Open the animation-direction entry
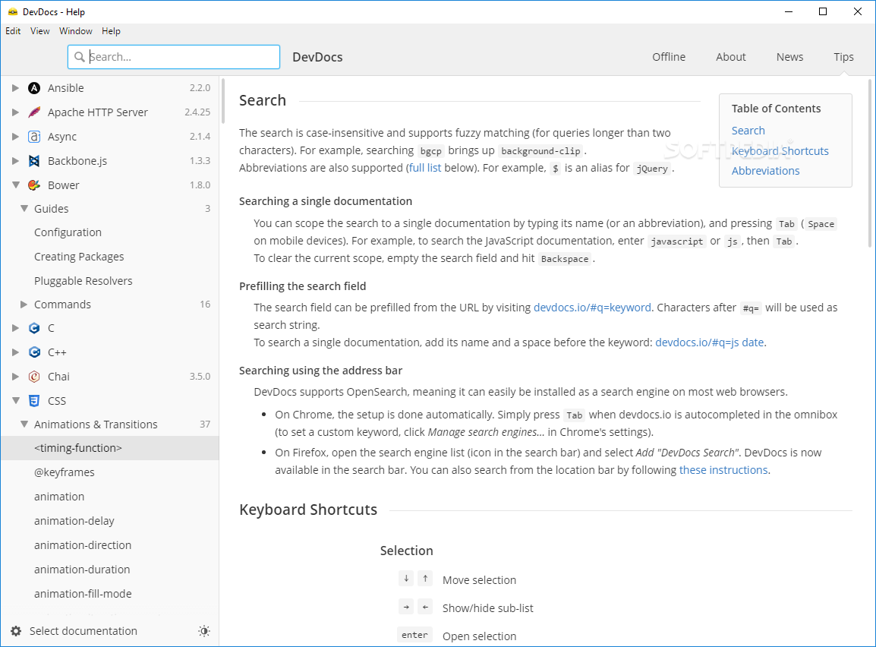The height and width of the screenshot is (647, 876). pyautogui.click(x=110, y=545)
